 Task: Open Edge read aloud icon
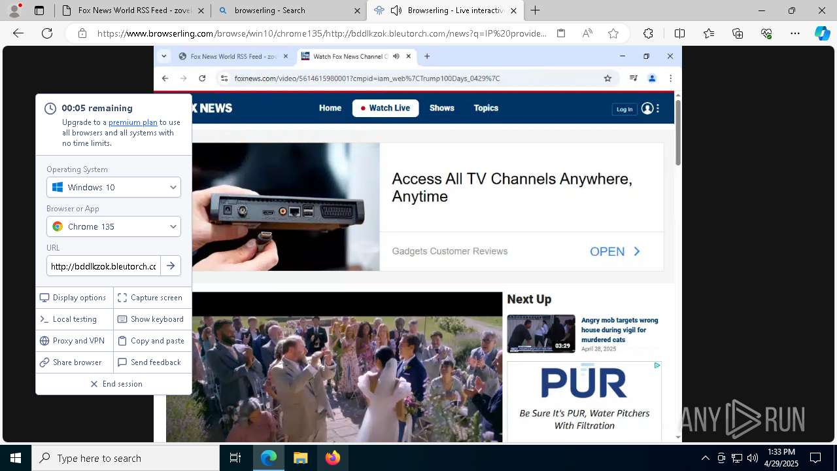click(587, 33)
